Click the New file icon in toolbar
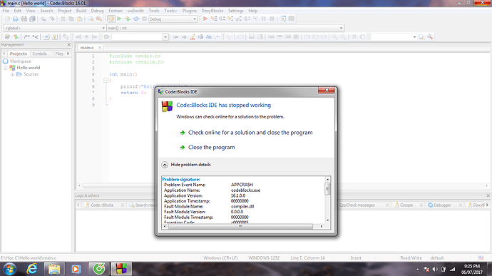 tap(7, 19)
